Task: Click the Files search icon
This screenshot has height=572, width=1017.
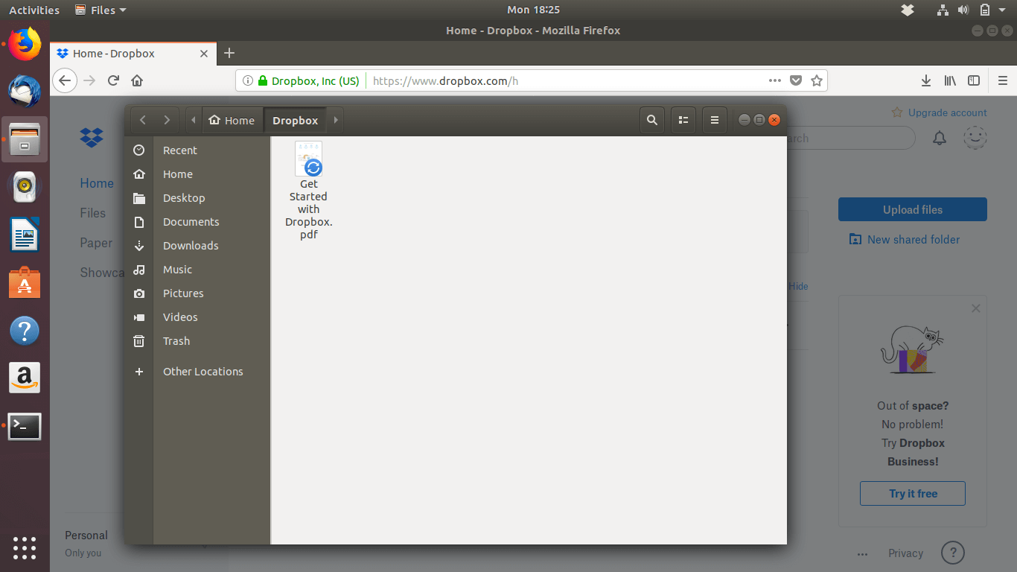Action: click(652, 120)
